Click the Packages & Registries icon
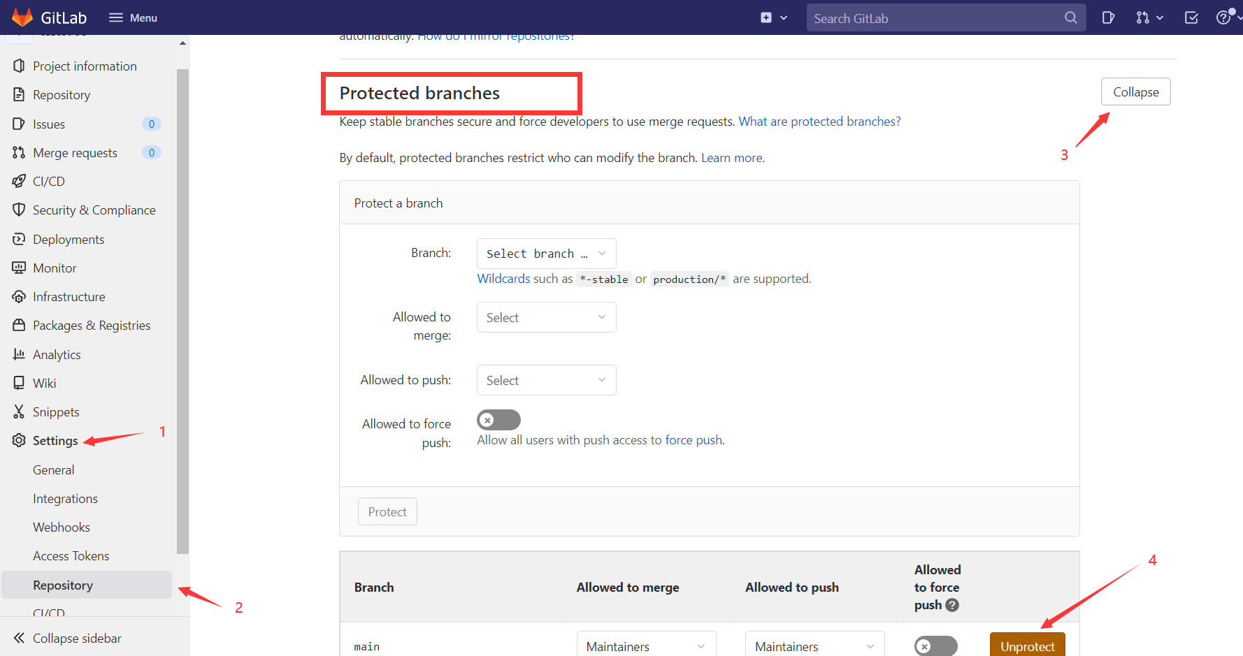 [x=19, y=325]
